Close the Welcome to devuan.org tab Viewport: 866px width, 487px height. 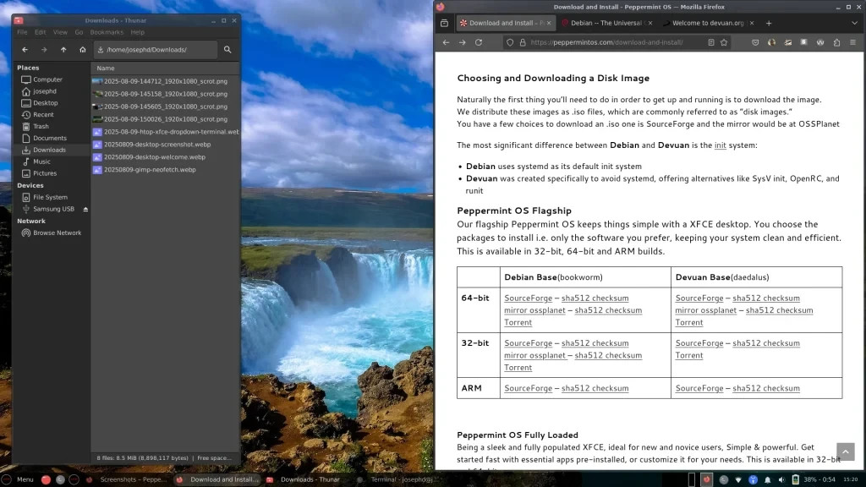point(752,23)
